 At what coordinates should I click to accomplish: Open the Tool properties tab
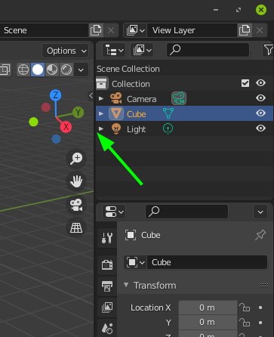107,237
